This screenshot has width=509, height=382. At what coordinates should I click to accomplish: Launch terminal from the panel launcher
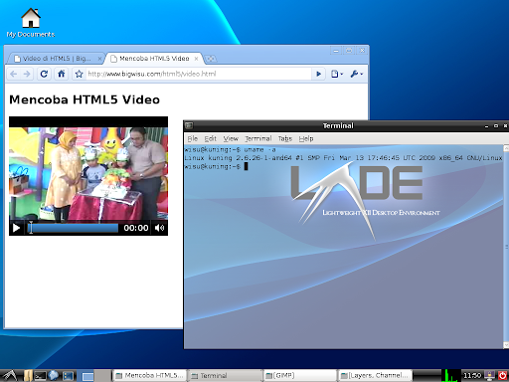tap(41, 376)
